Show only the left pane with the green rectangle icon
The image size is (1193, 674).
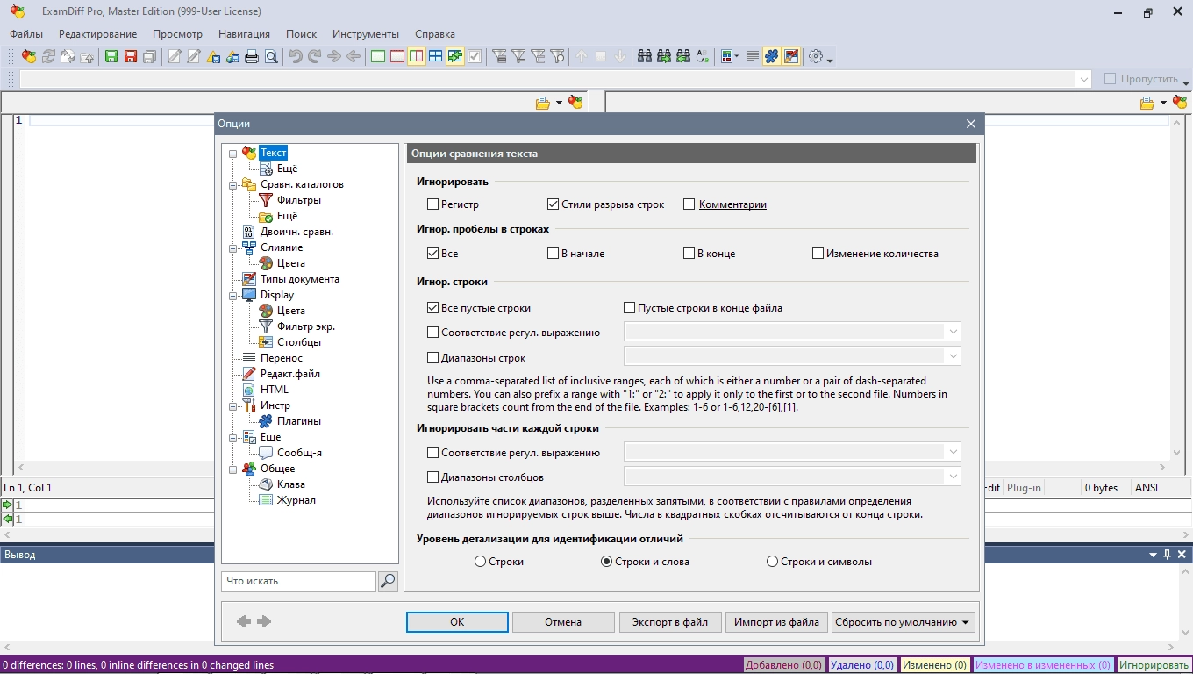click(x=378, y=56)
